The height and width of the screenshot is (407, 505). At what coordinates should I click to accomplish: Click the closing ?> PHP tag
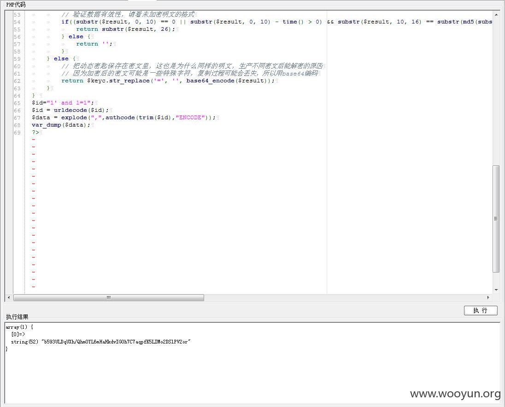(x=35, y=133)
